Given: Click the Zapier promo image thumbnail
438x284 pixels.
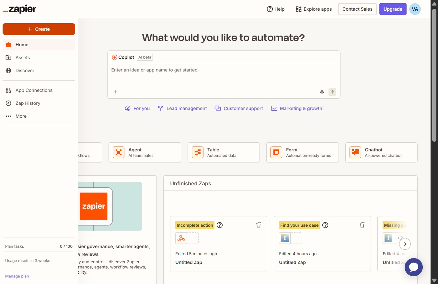Looking at the screenshot, I should [x=110, y=206].
